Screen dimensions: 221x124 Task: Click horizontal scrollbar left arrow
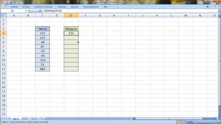pyautogui.click(x=134, y=119)
